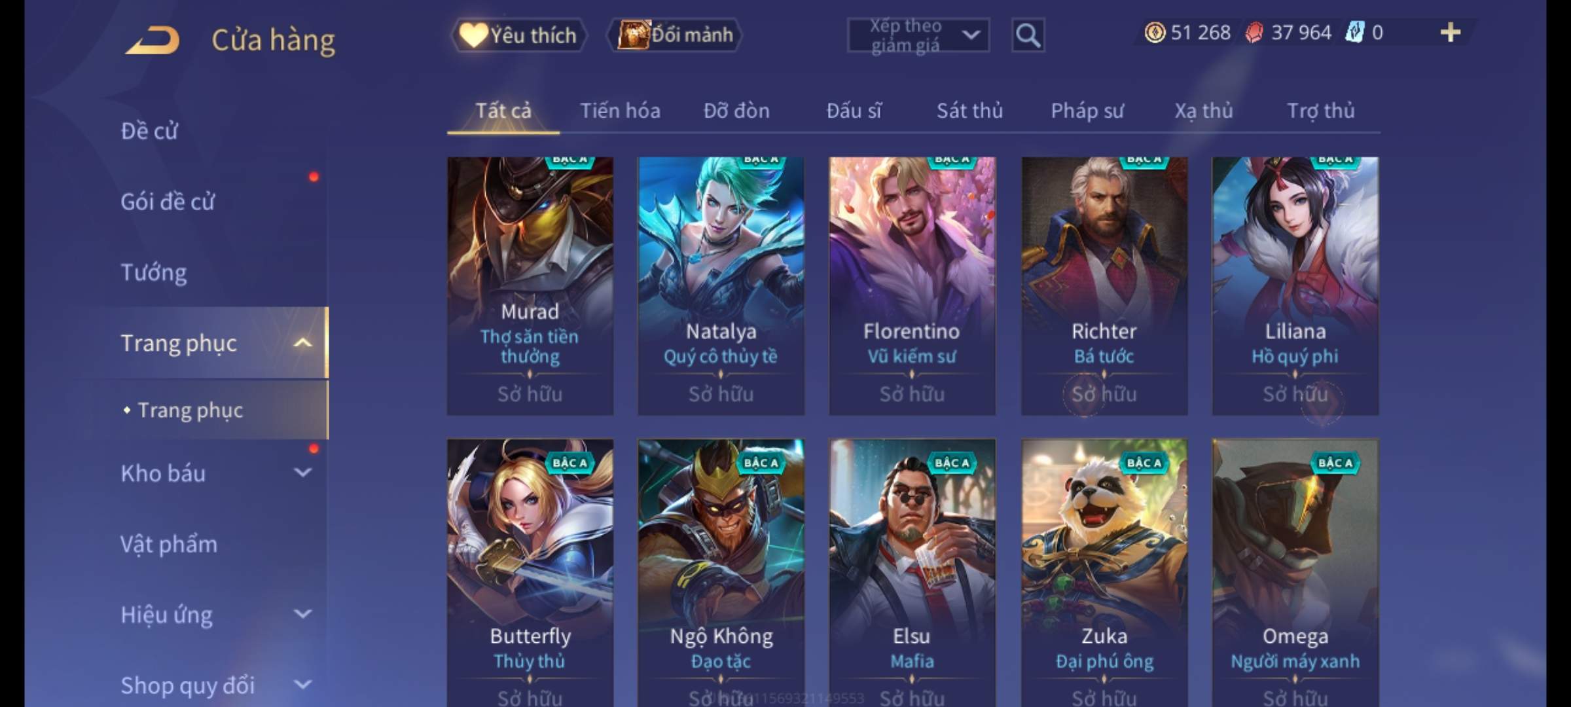The height and width of the screenshot is (707, 1571).
Task: Switch to the Sát thủ tab
Action: point(969,111)
